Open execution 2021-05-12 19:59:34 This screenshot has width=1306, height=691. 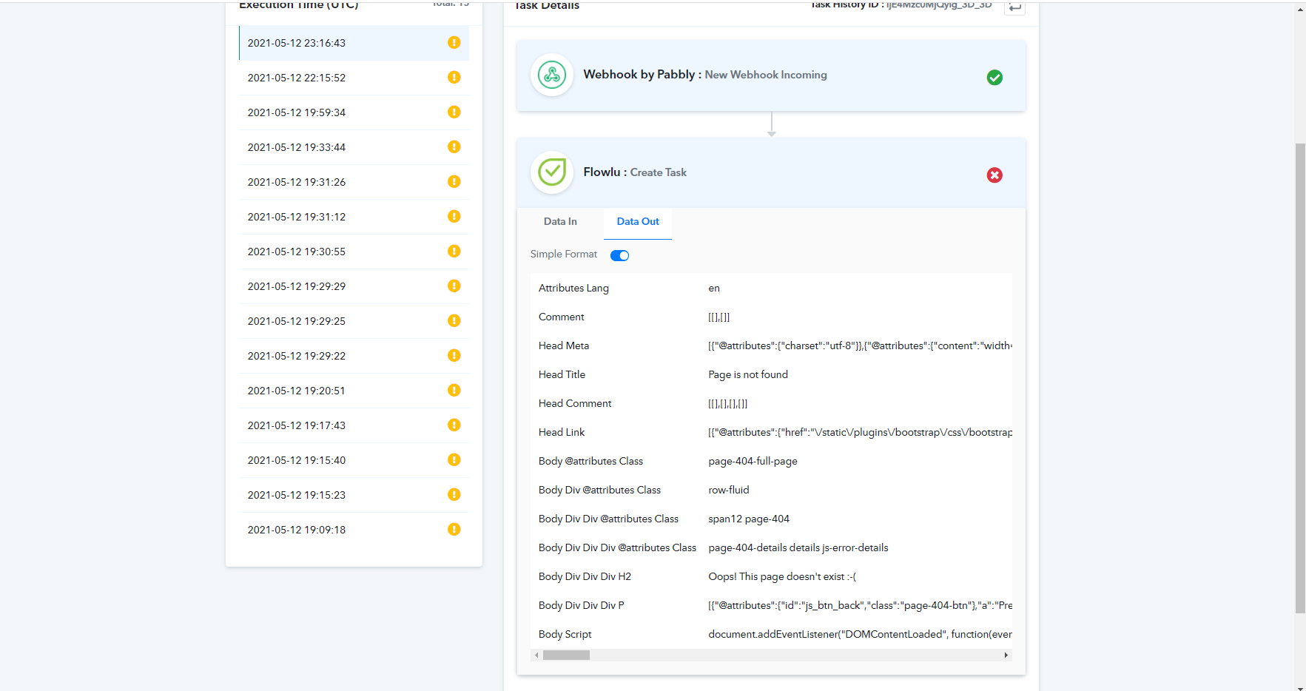click(354, 112)
